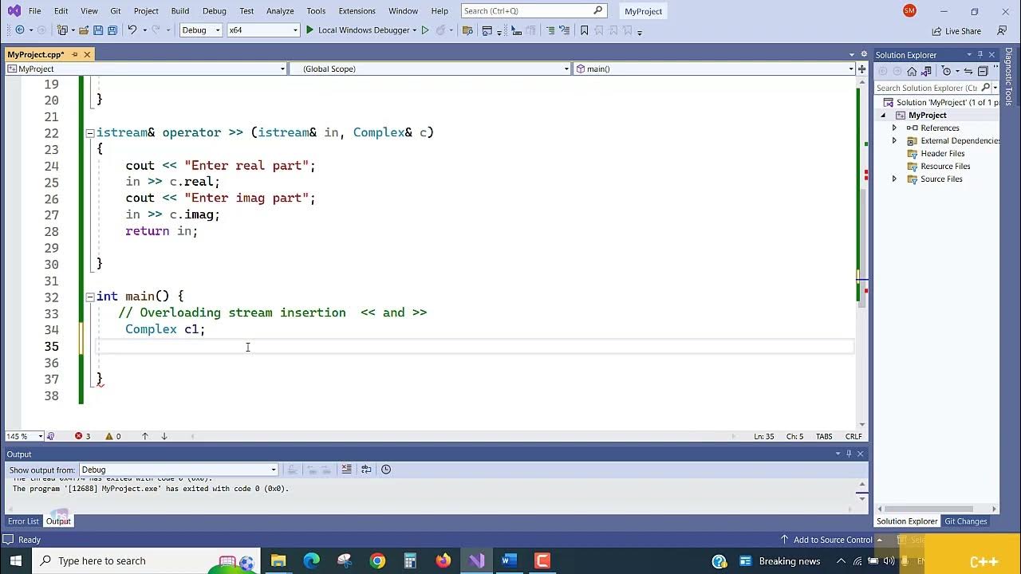Open File Explorer from the taskbar
Image resolution: width=1021 pixels, height=574 pixels.
pyautogui.click(x=278, y=560)
